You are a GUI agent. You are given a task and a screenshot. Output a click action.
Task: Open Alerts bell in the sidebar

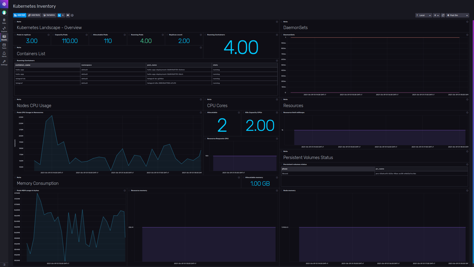coord(4,54)
